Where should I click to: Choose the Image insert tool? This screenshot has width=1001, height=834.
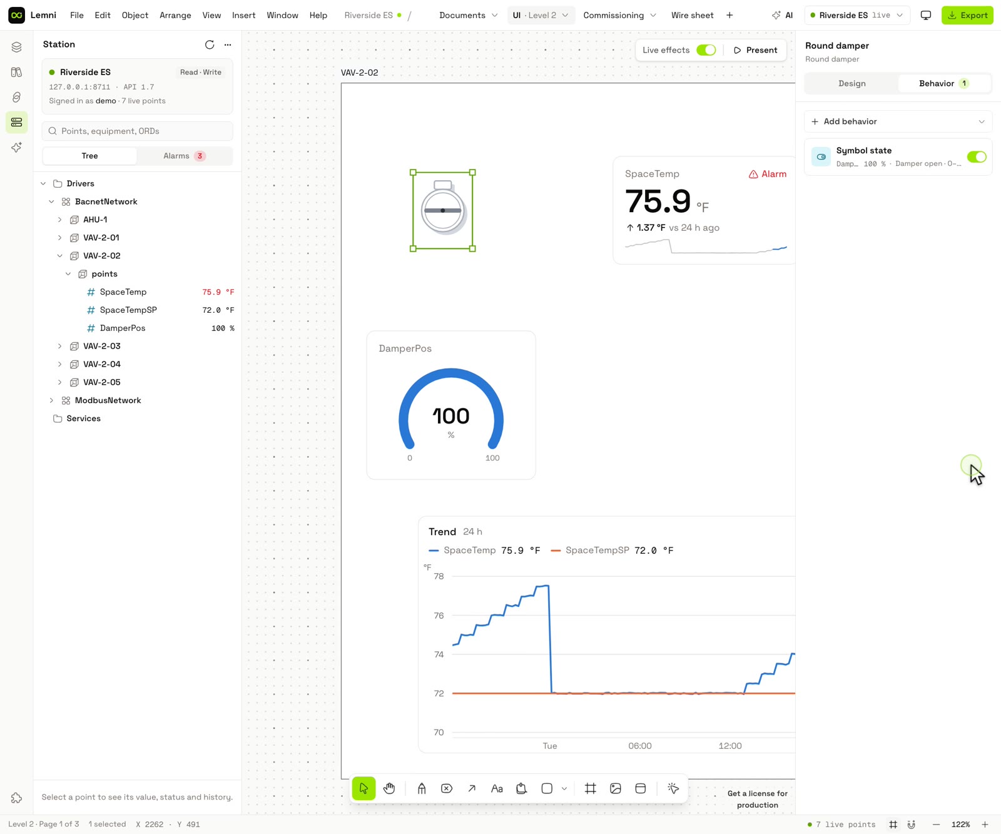(616, 788)
